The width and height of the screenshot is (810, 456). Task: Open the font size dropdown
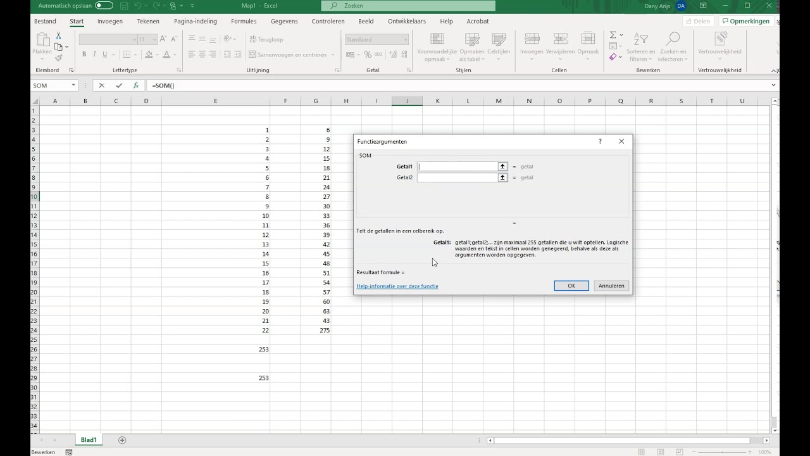click(x=154, y=39)
